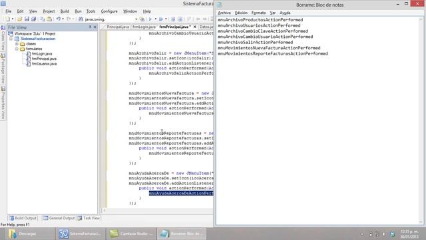Open Notepad's Archivo menu
This screenshot has width=426, height=240.
click(224, 13)
